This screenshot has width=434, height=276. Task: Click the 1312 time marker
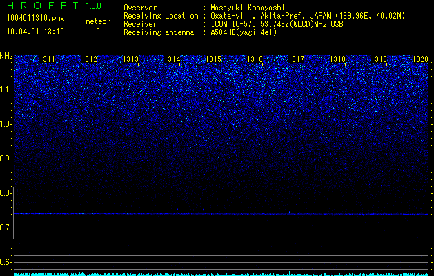(x=90, y=59)
